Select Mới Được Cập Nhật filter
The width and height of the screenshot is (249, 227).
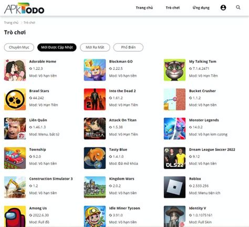click(x=57, y=47)
